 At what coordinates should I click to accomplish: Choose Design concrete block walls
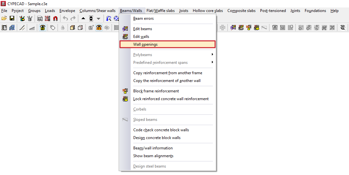tap(167, 137)
